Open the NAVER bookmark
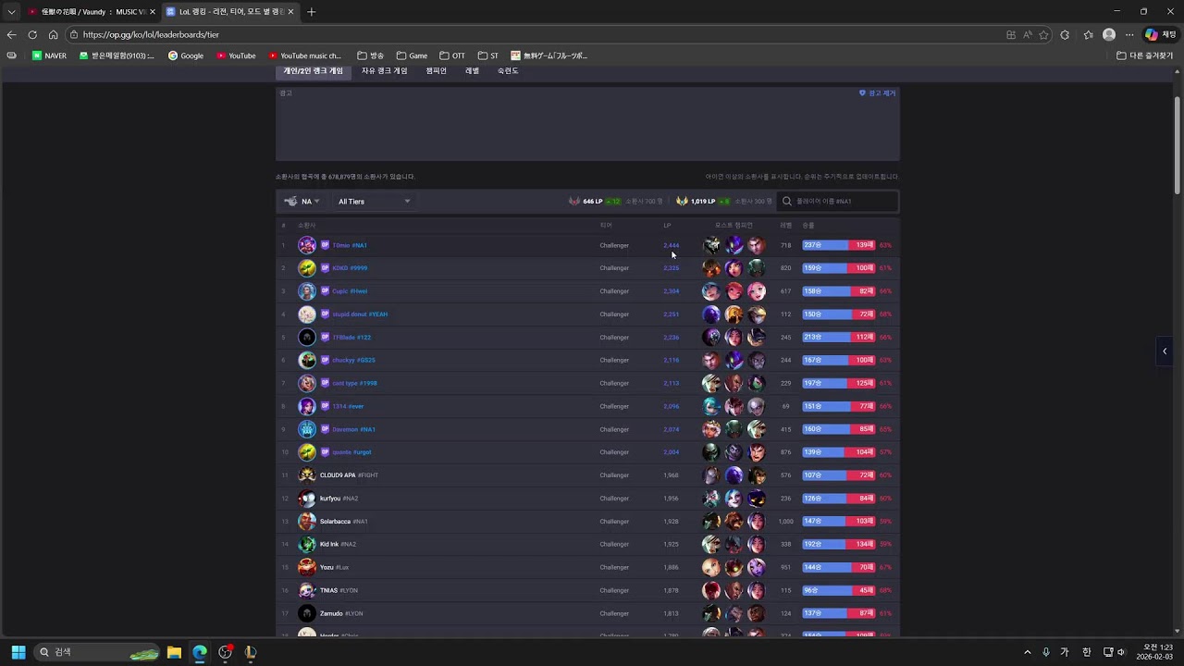The width and height of the screenshot is (1184, 666). click(x=49, y=55)
